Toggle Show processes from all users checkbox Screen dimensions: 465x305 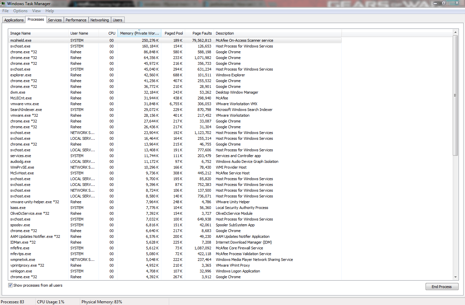click(x=10, y=285)
